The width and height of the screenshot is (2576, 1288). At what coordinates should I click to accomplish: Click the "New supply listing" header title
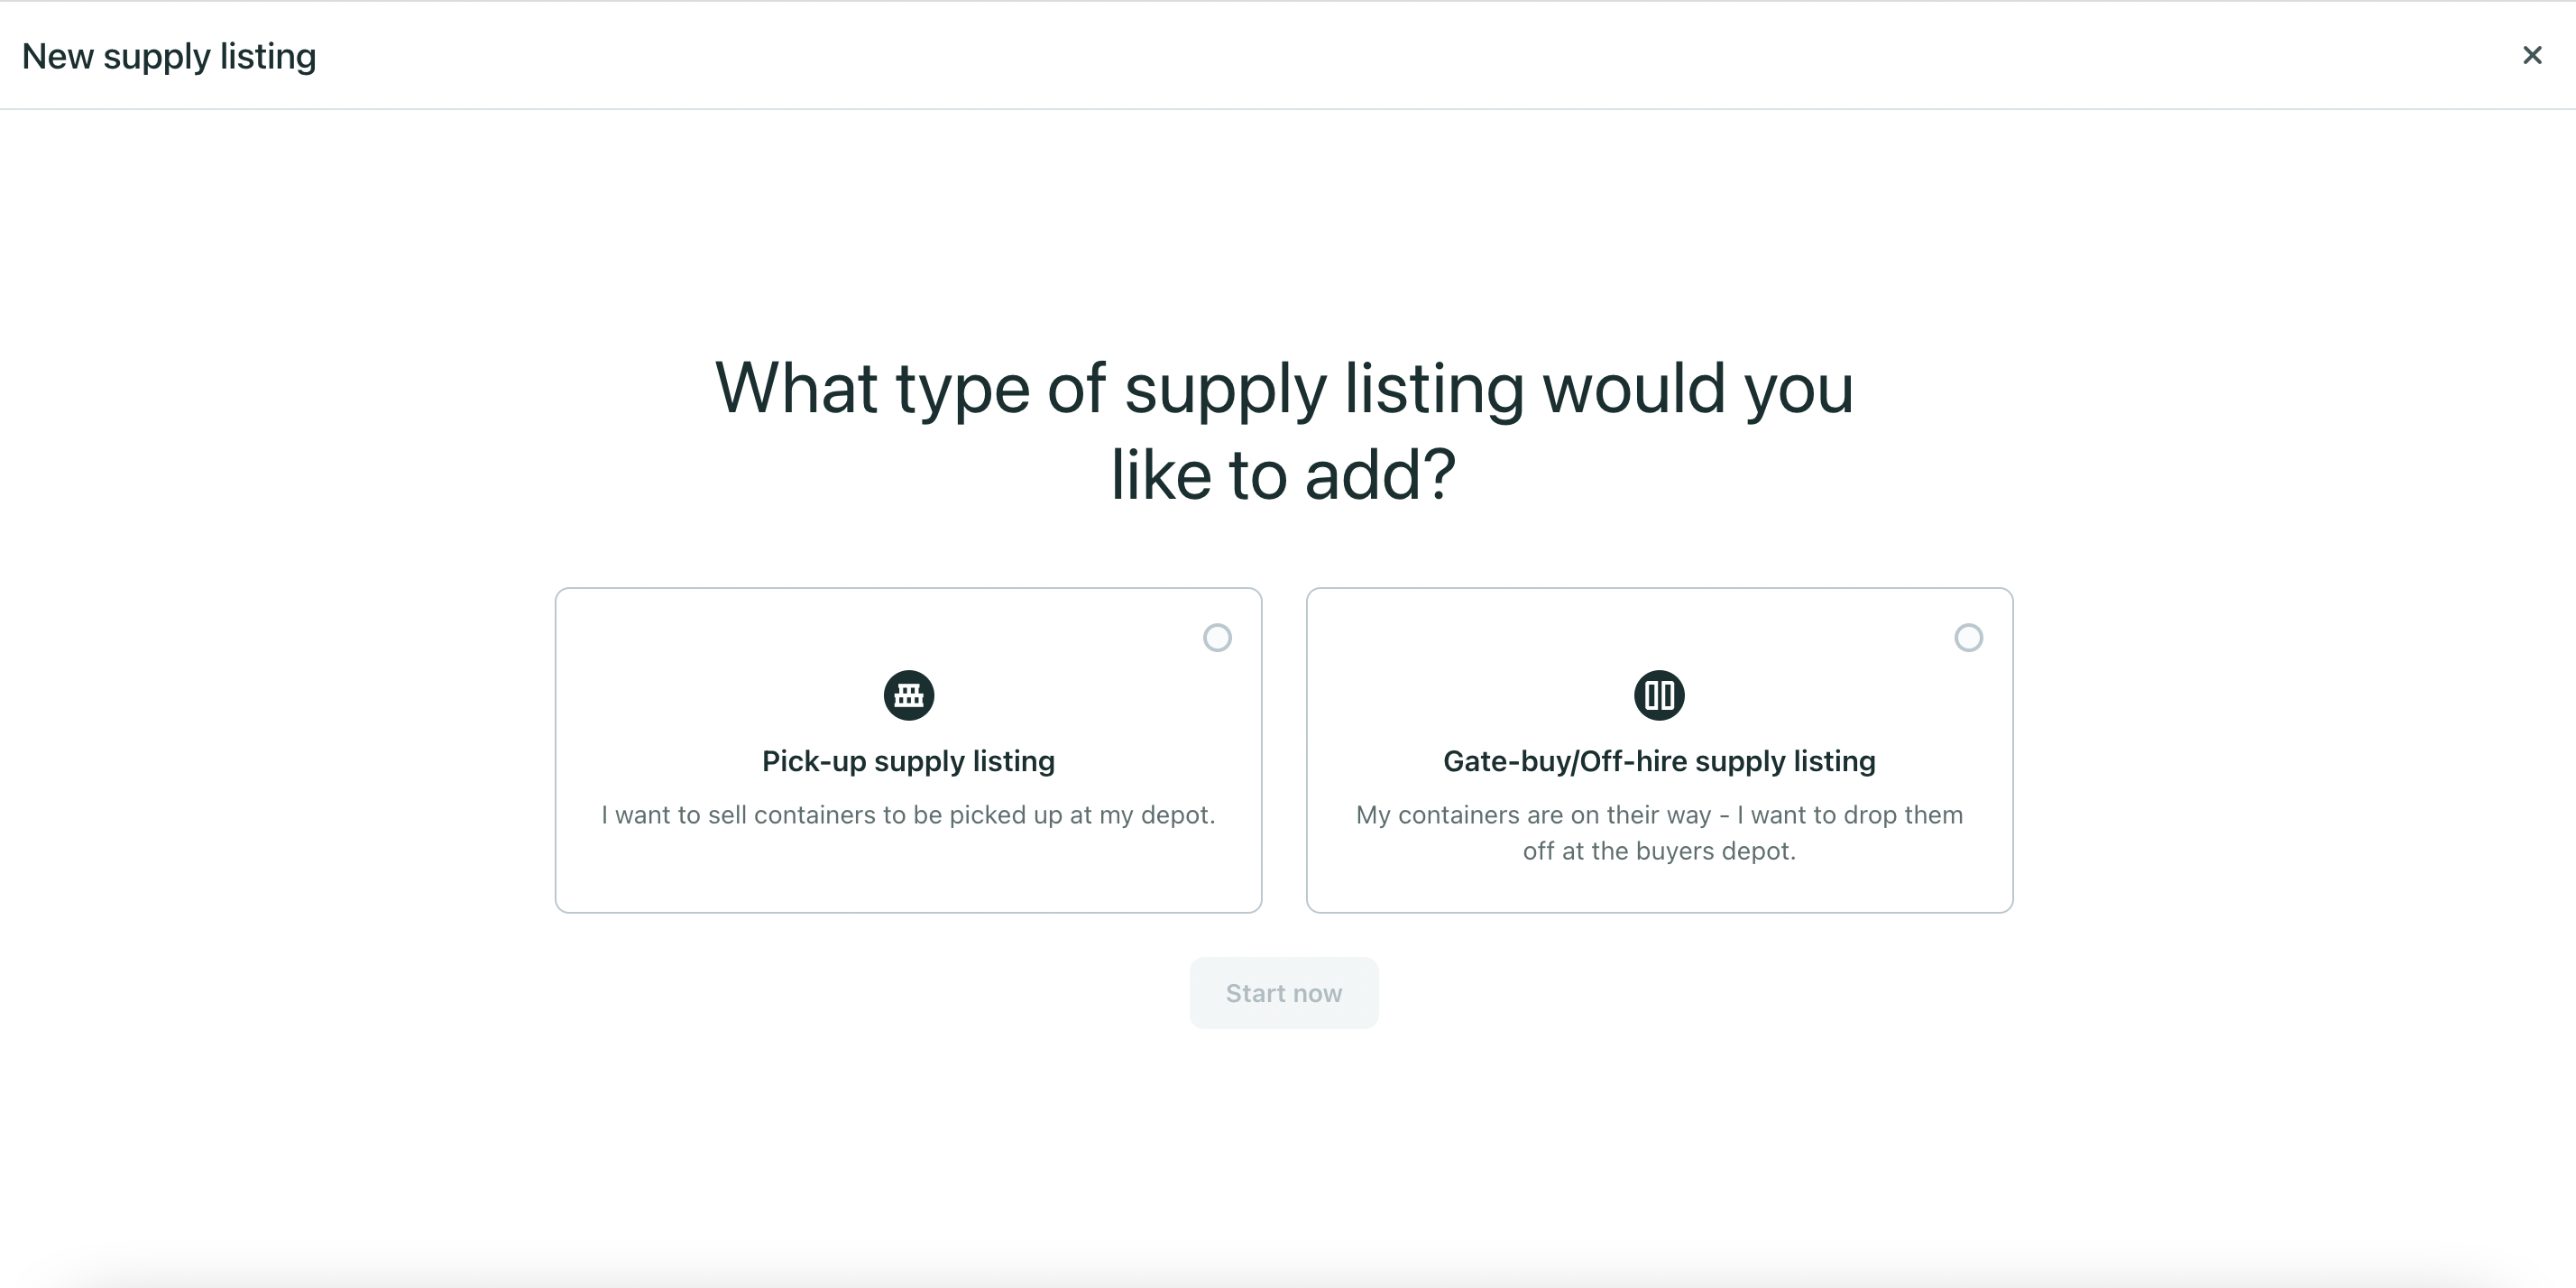pyautogui.click(x=169, y=56)
